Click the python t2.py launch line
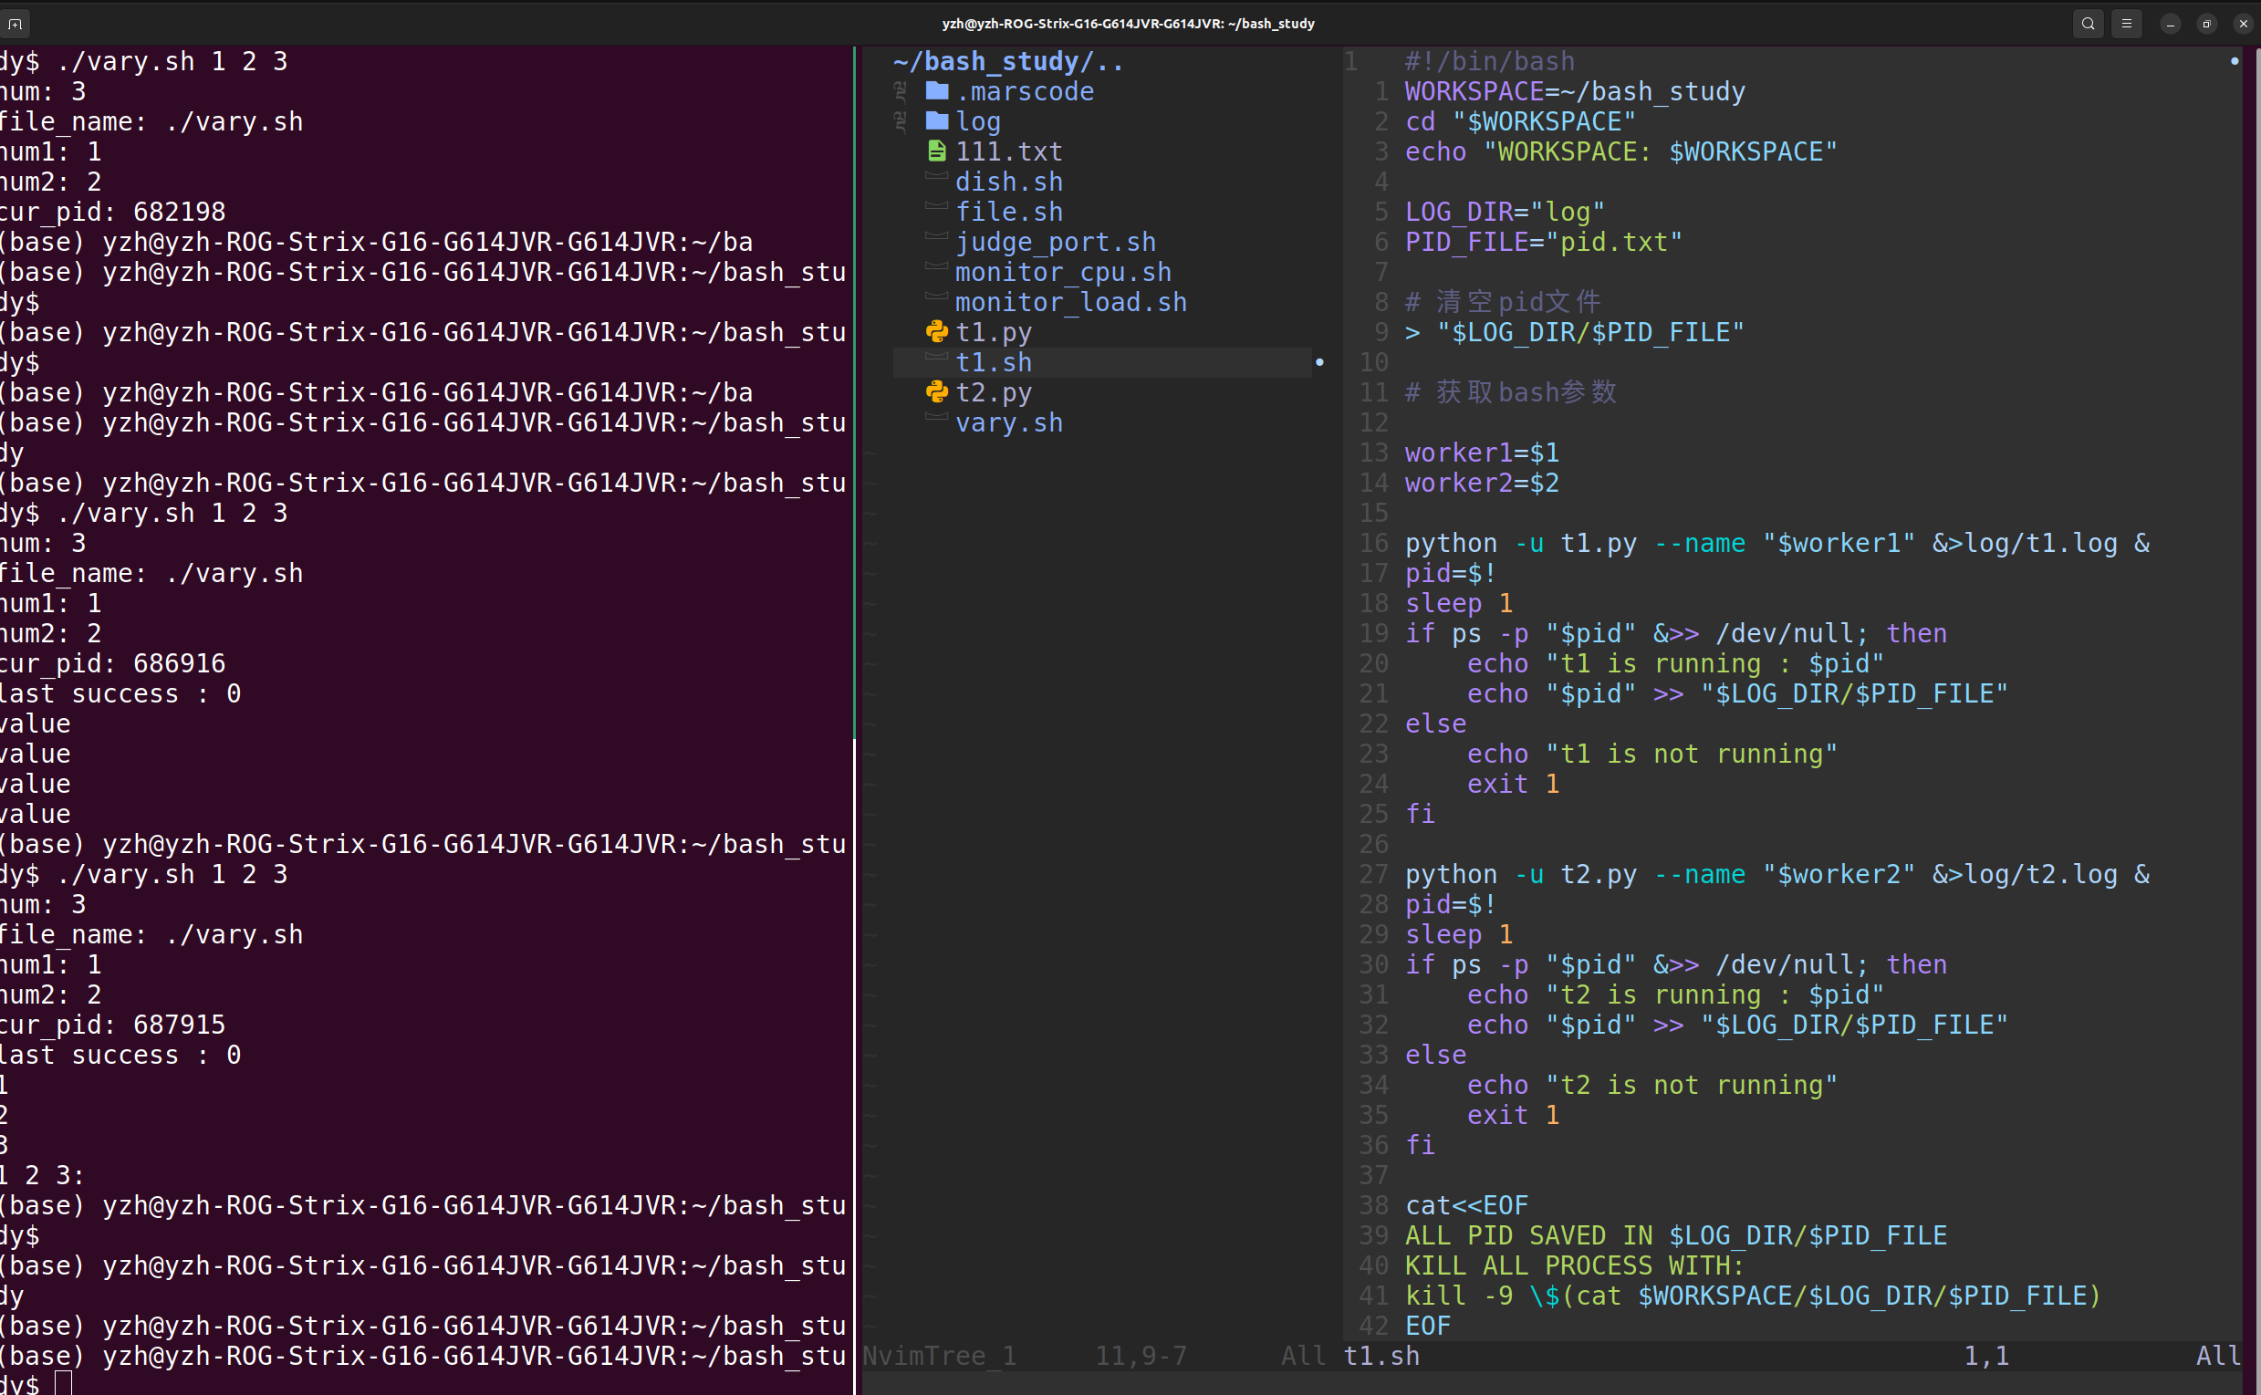This screenshot has height=1395, width=2261. click(1776, 875)
